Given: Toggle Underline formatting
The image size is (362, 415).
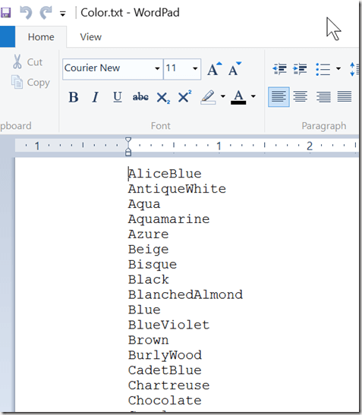Looking at the screenshot, I should click(x=118, y=97).
